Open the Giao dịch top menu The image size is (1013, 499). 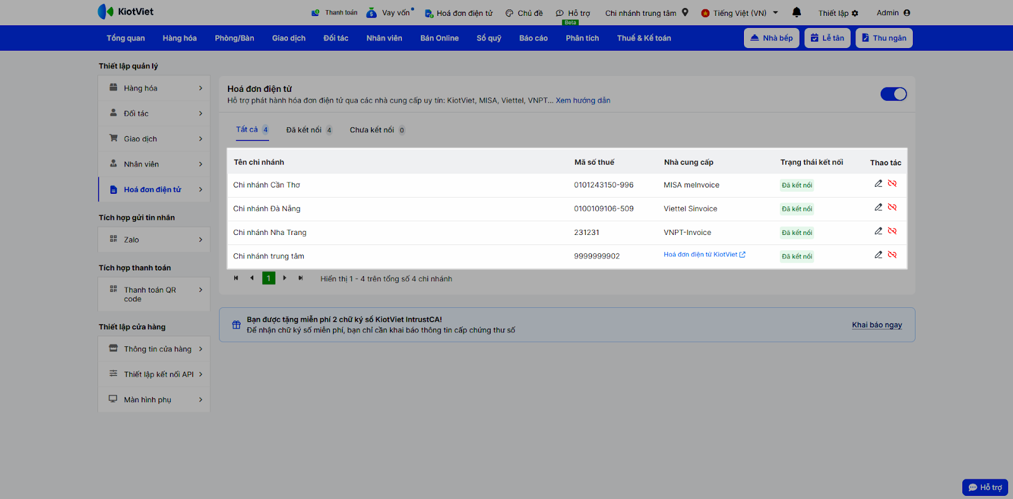pyautogui.click(x=289, y=38)
